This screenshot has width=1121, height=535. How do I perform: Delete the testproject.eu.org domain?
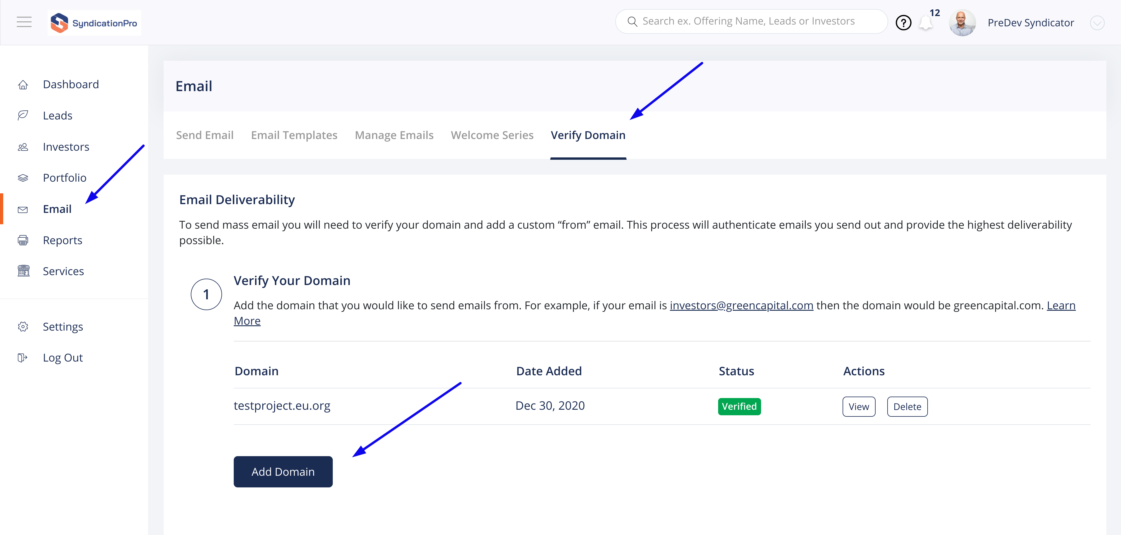pos(907,407)
